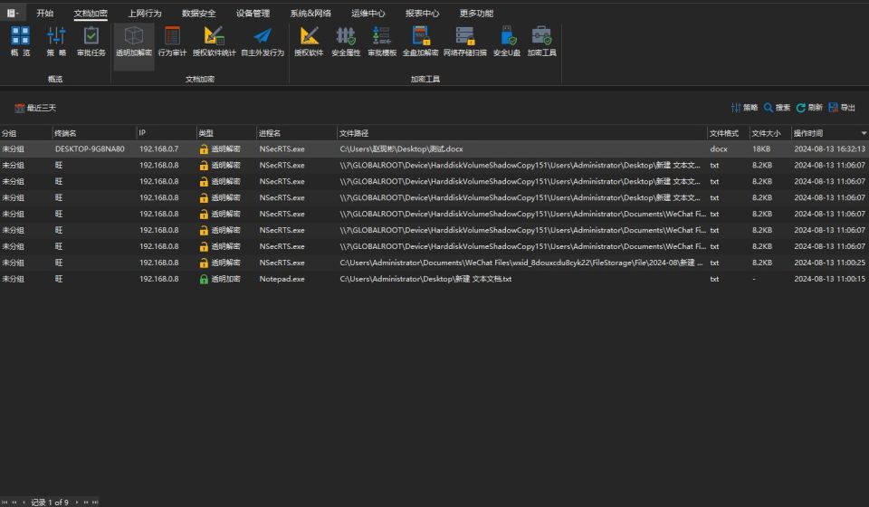869x507 pixels.
Task: Sort by the 分组 column header
Action: pyautogui.click(x=26, y=133)
